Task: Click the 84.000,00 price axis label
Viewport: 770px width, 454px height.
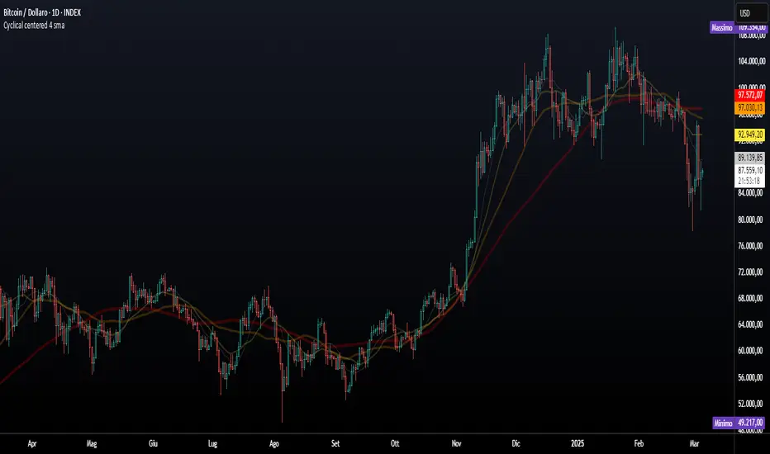Action: pos(750,193)
